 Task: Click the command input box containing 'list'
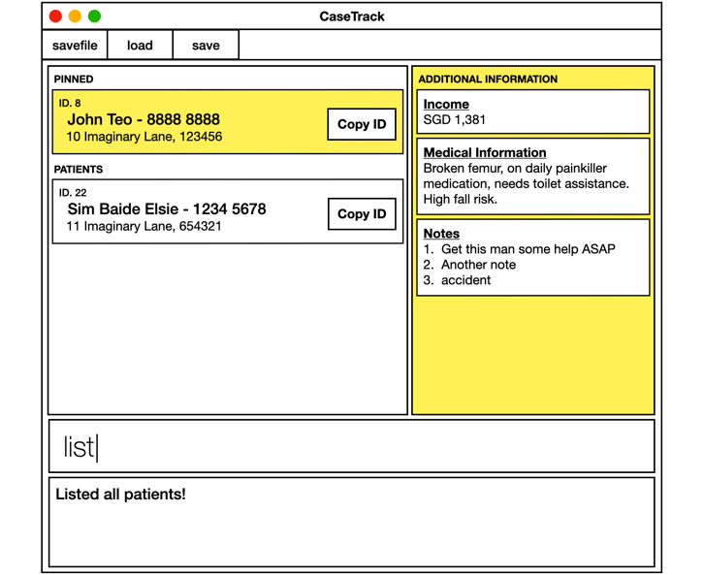[351, 446]
